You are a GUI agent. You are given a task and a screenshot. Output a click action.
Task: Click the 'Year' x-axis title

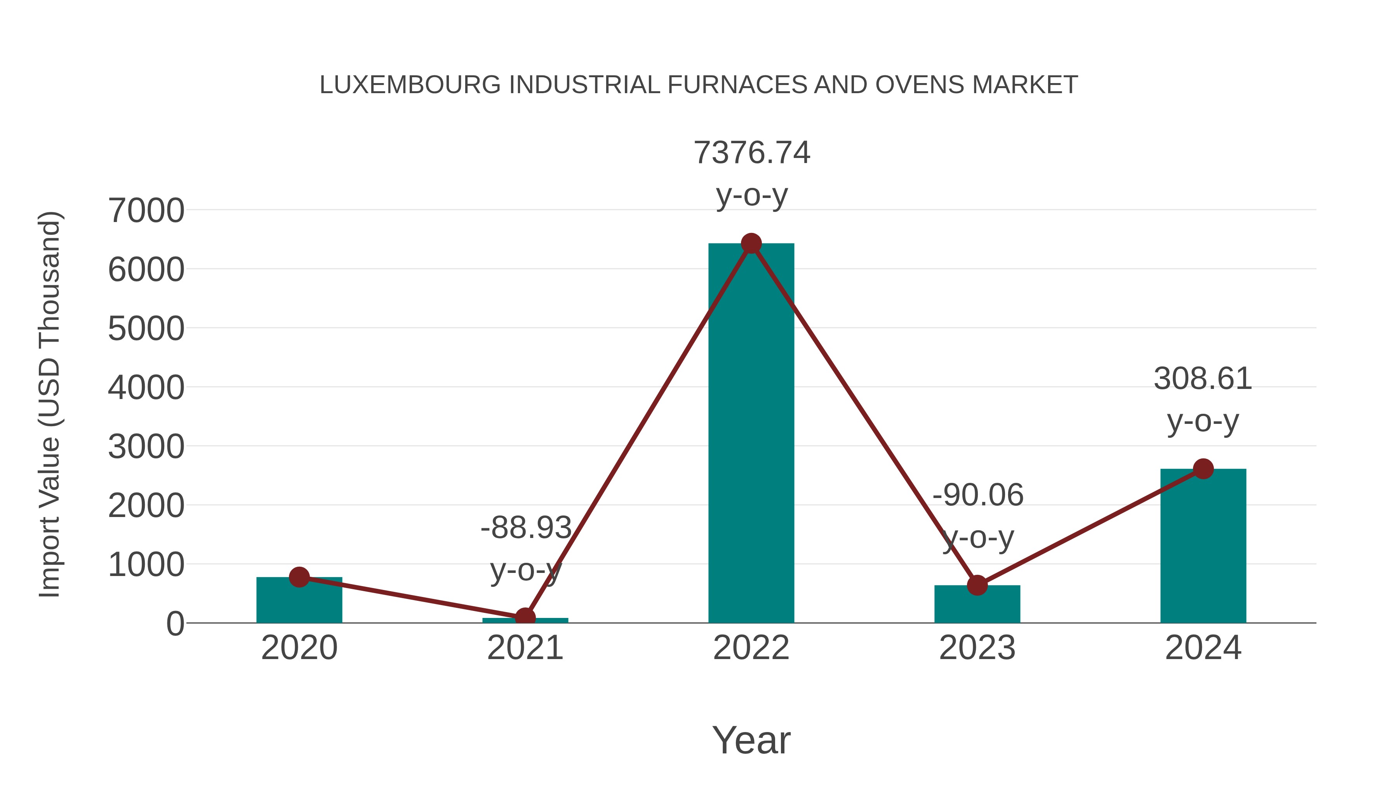[751, 740]
